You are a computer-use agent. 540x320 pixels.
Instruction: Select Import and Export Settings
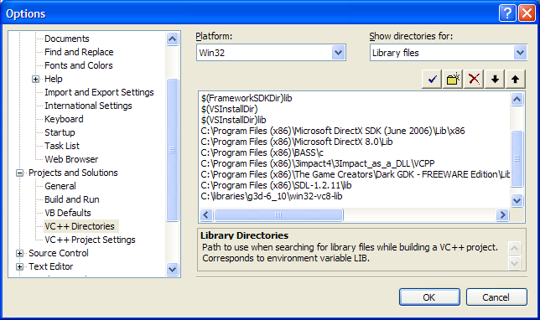click(99, 92)
